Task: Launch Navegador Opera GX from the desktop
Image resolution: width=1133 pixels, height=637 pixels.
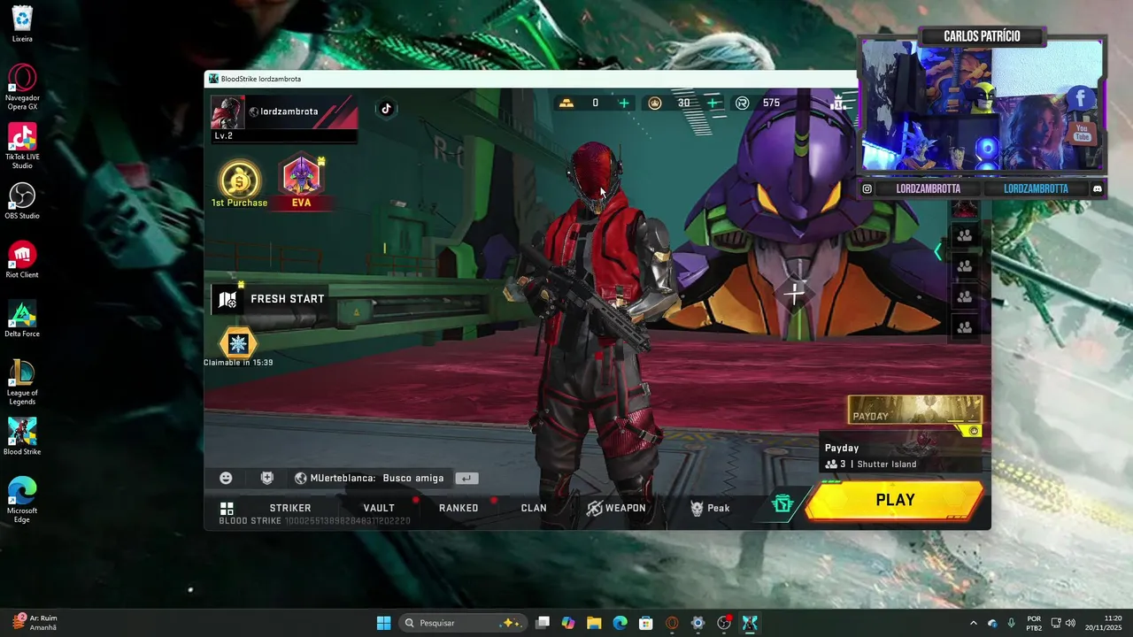Action: tap(22, 87)
